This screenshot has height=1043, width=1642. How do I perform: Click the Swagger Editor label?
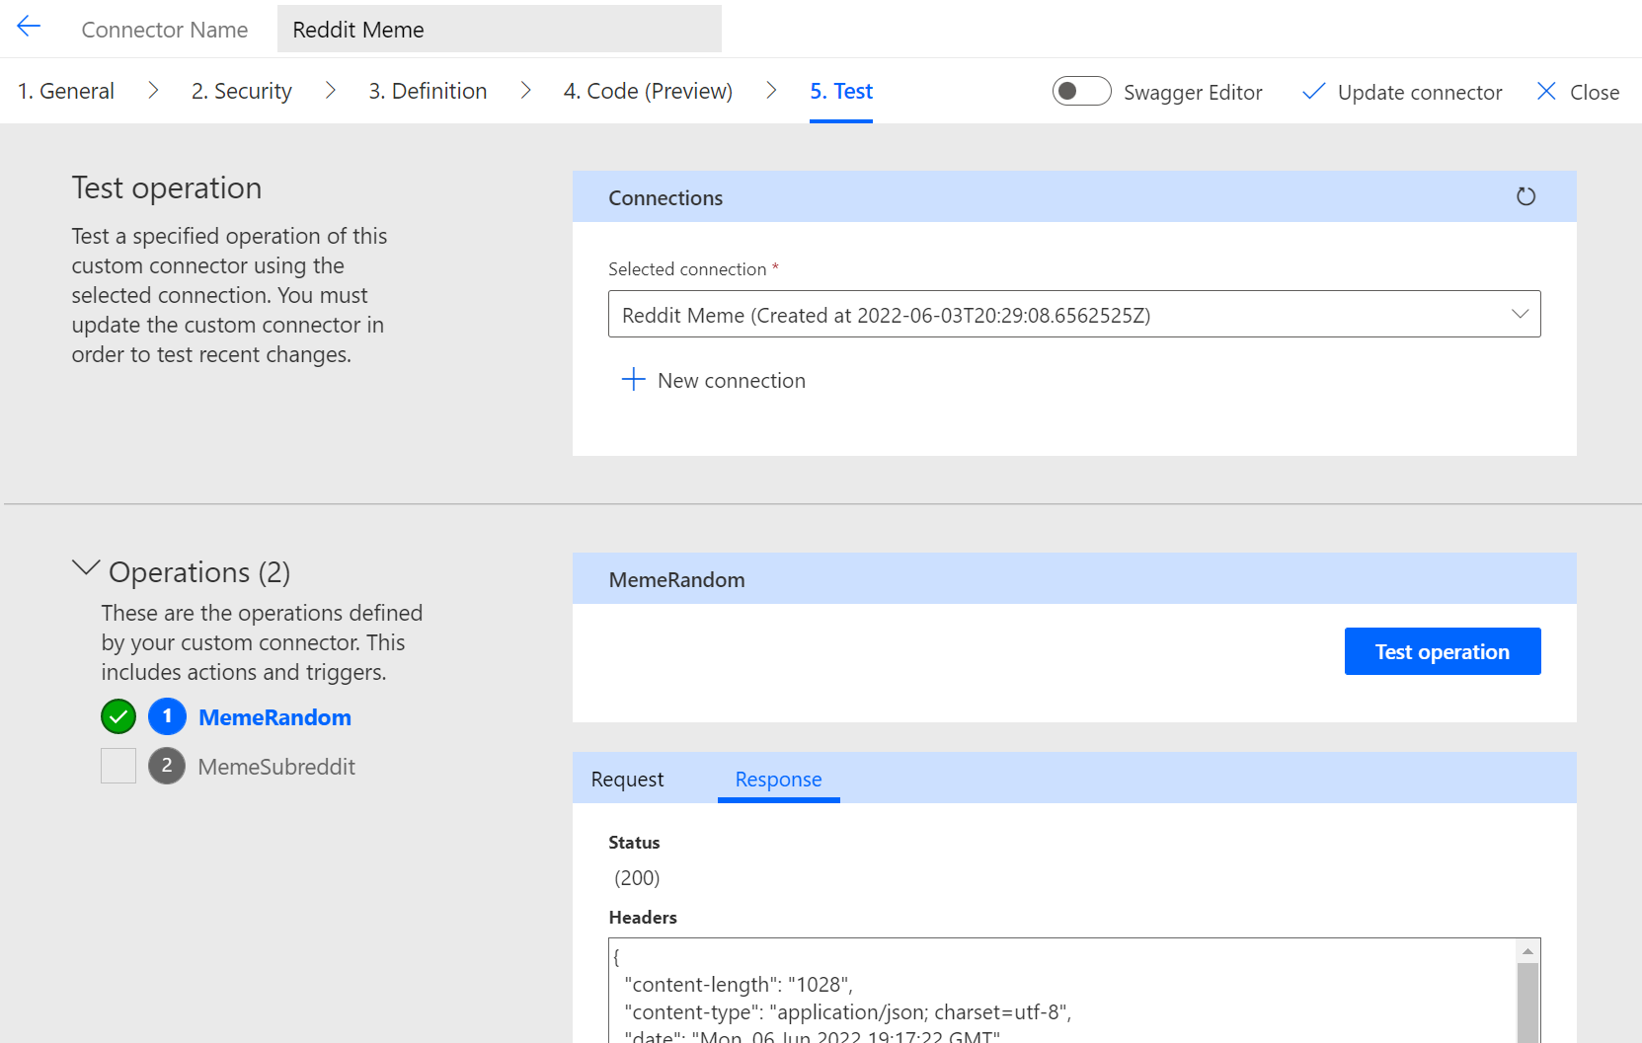(x=1193, y=92)
